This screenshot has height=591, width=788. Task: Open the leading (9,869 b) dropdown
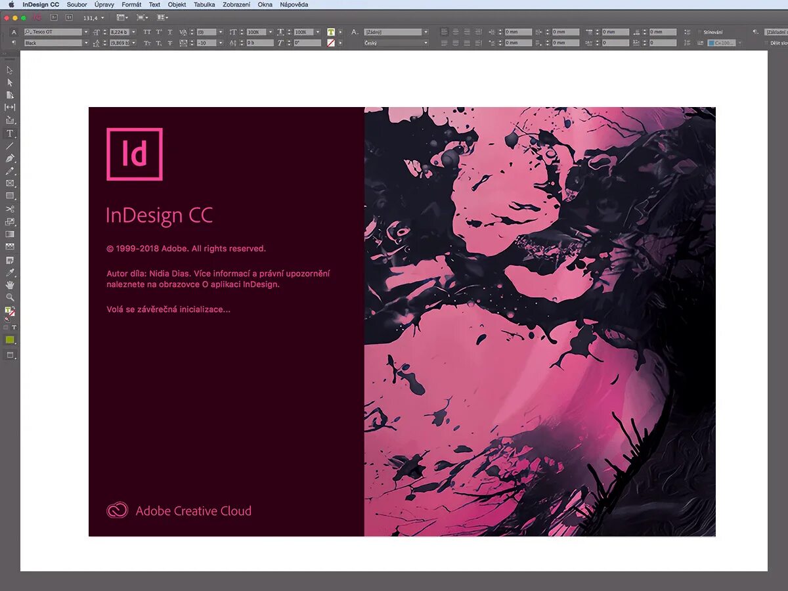134,43
